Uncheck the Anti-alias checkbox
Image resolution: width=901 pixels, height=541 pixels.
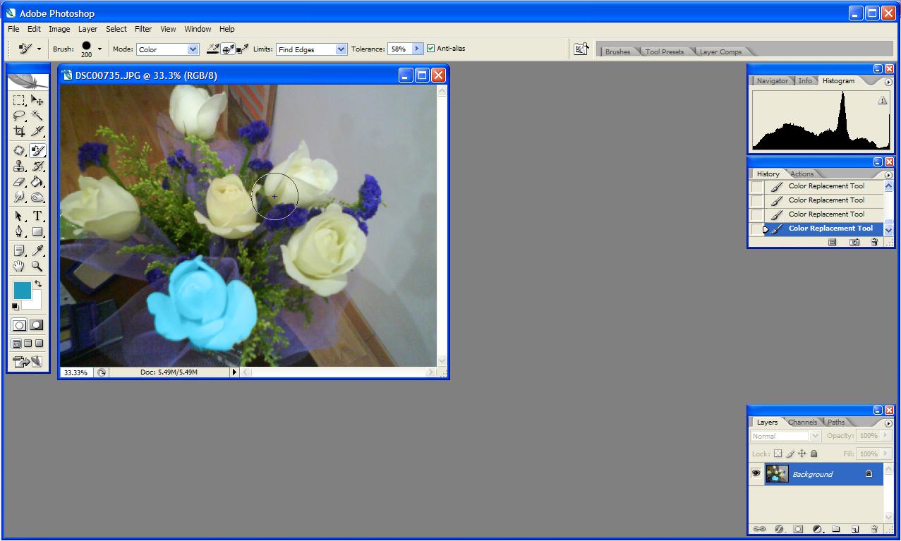pyautogui.click(x=430, y=49)
